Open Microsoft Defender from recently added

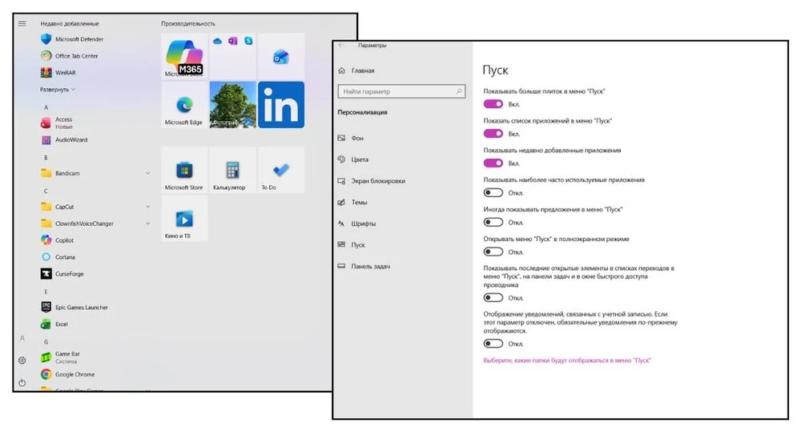(x=73, y=39)
